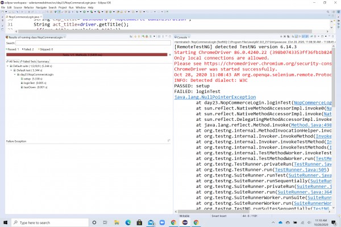Click Remove Launch icon in Console toolbar
Screen dimensions: 341x227
click(285, 36)
